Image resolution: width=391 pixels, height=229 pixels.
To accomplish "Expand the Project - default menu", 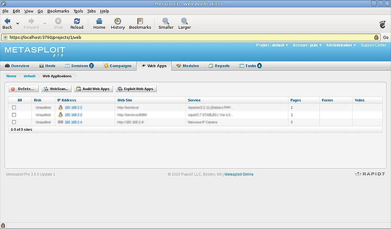I will (272, 45).
